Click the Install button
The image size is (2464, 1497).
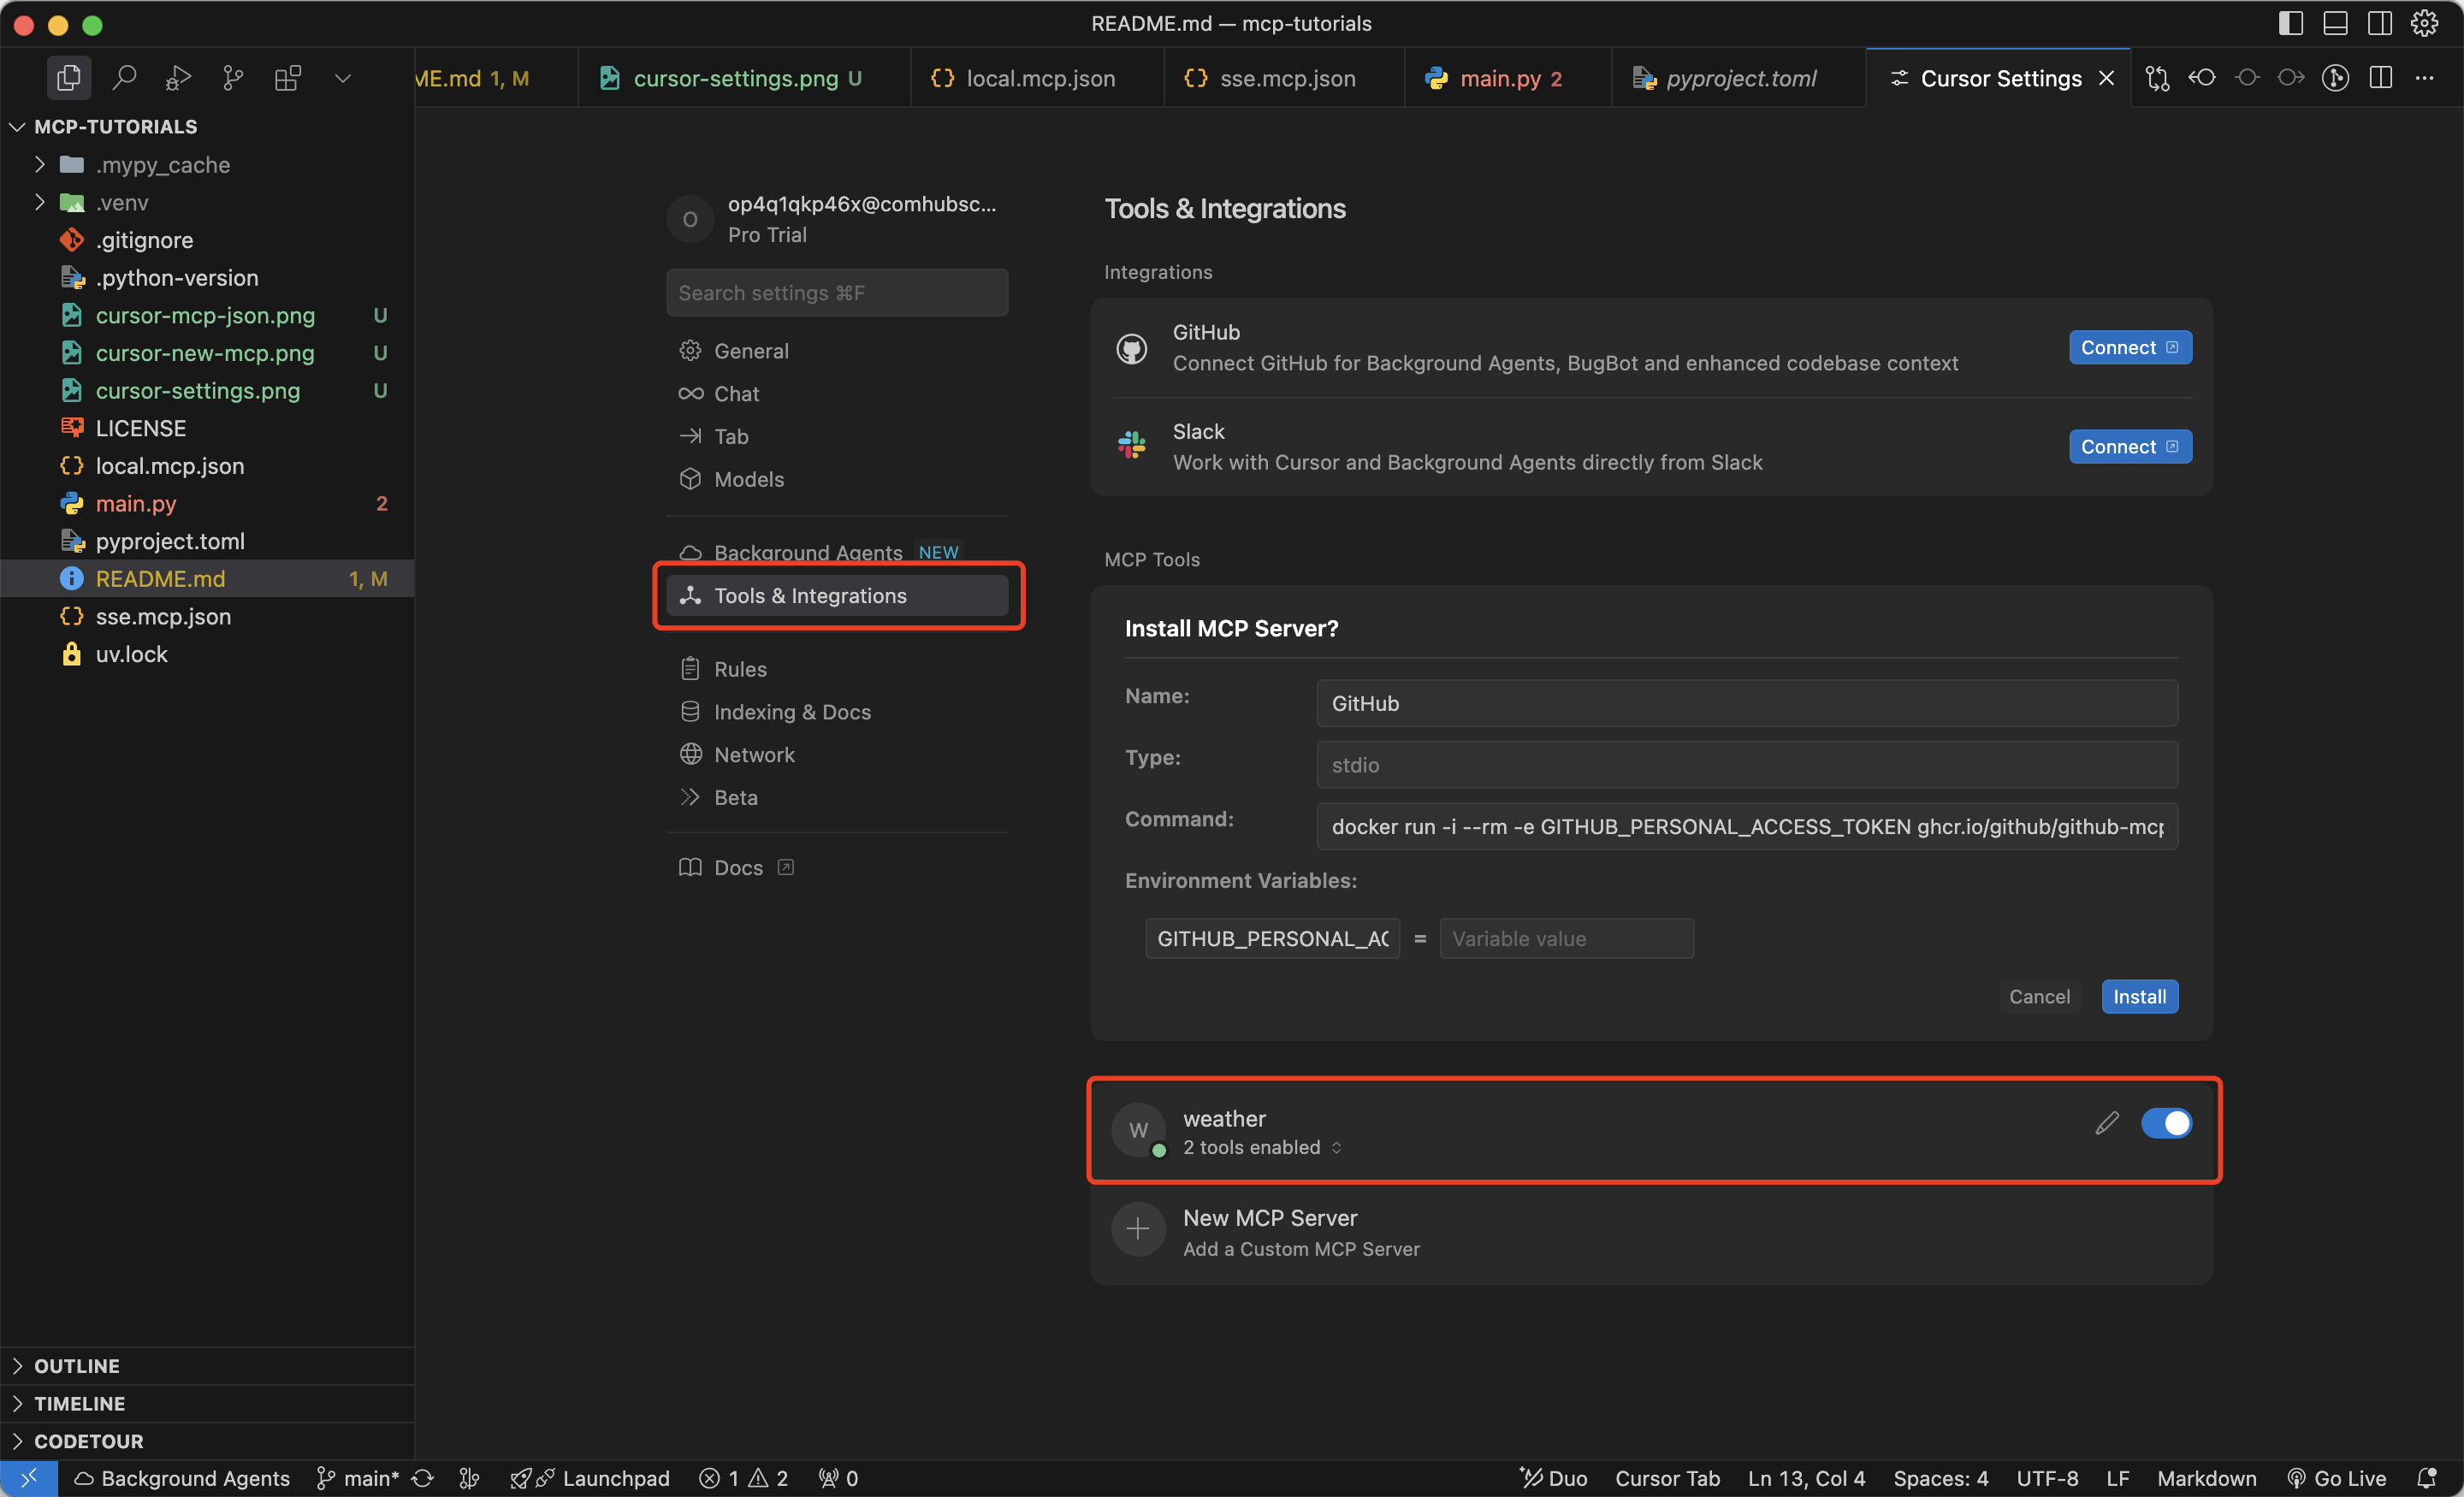tap(2139, 996)
